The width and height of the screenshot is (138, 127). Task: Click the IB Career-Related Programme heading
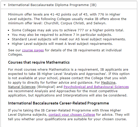click(59, 103)
